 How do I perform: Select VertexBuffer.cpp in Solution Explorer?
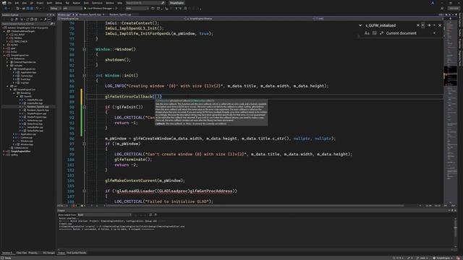[35, 127]
